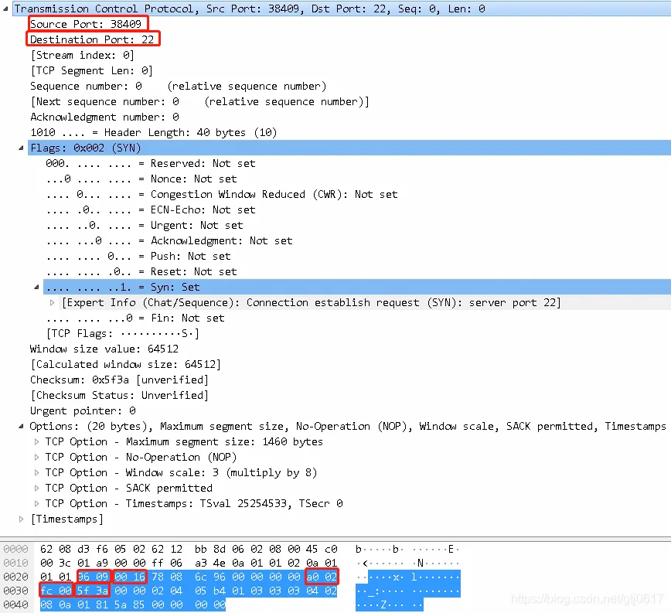Viewport: 671px width, 613px height.
Task: Select the Acknowledgment number: 0 row
Action: (104, 117)
